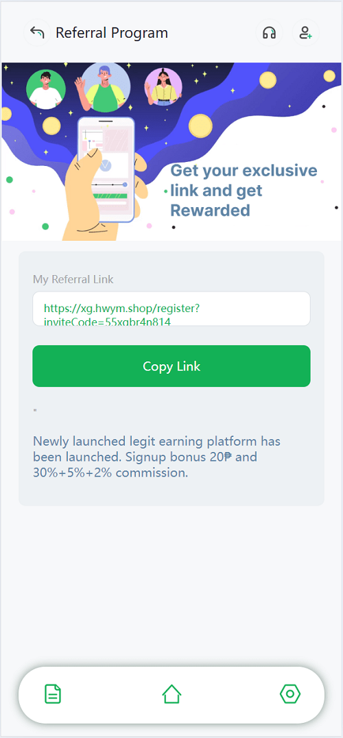
Task: Click the large coin right of phone
Action: pos(200,126)
